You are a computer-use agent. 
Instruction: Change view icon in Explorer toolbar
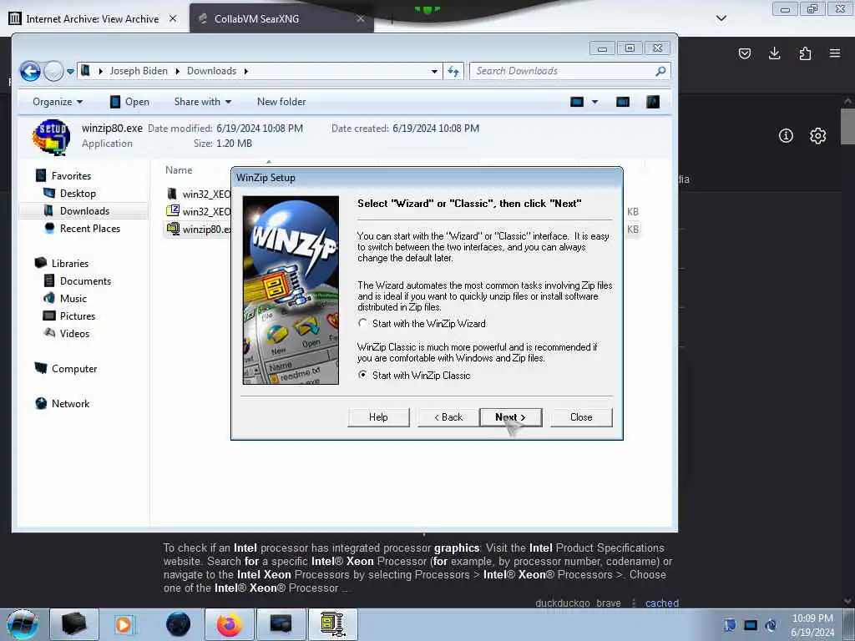point(577,102)
